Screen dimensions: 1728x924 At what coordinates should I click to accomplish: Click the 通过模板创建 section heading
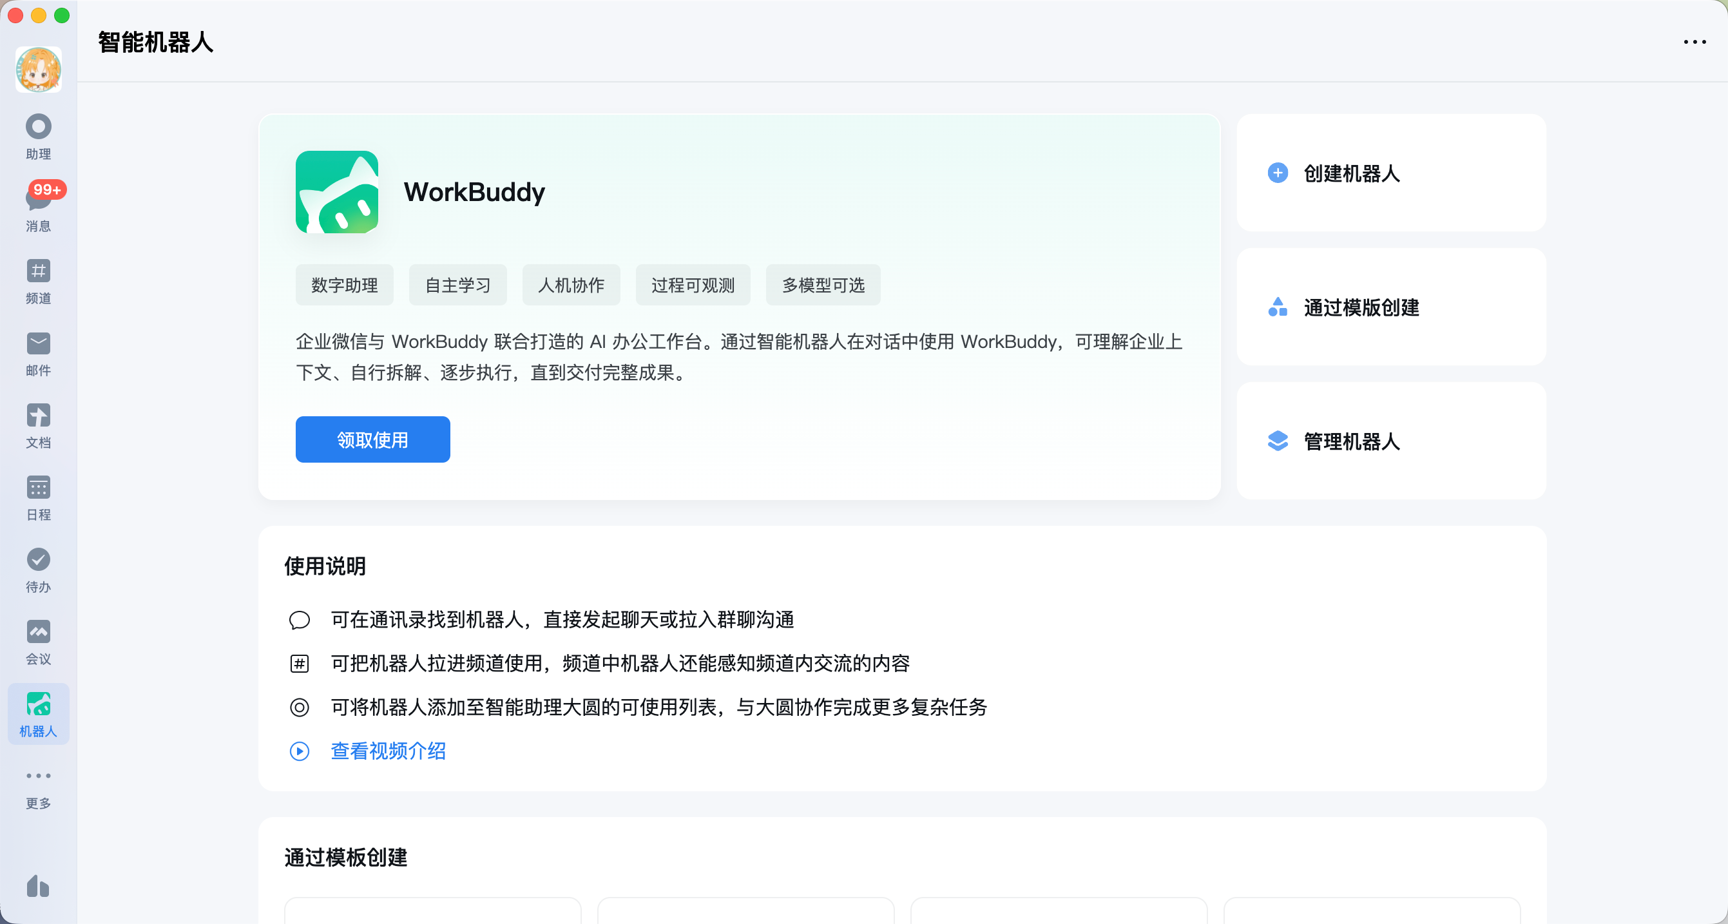(345, 858)
